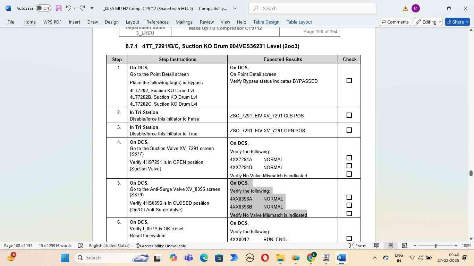Undo the last action

(x=68, y=8)
